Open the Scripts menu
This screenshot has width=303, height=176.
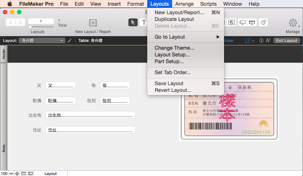(208, 4)
